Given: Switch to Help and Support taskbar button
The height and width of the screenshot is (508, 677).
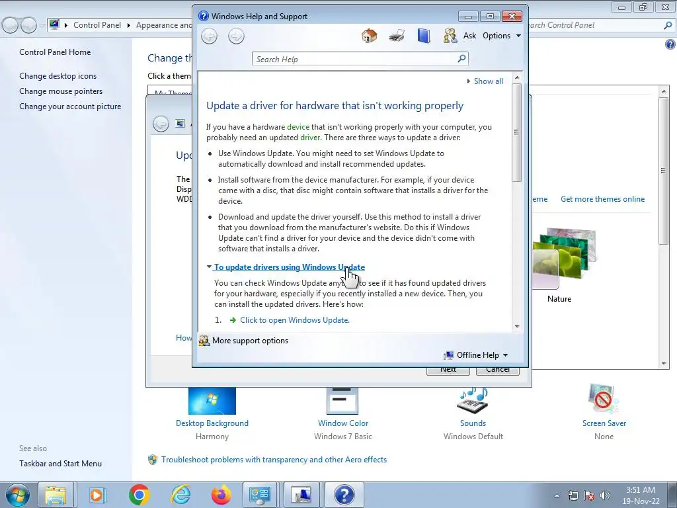Looking at the screenshot, I should [x=344, y=495].
